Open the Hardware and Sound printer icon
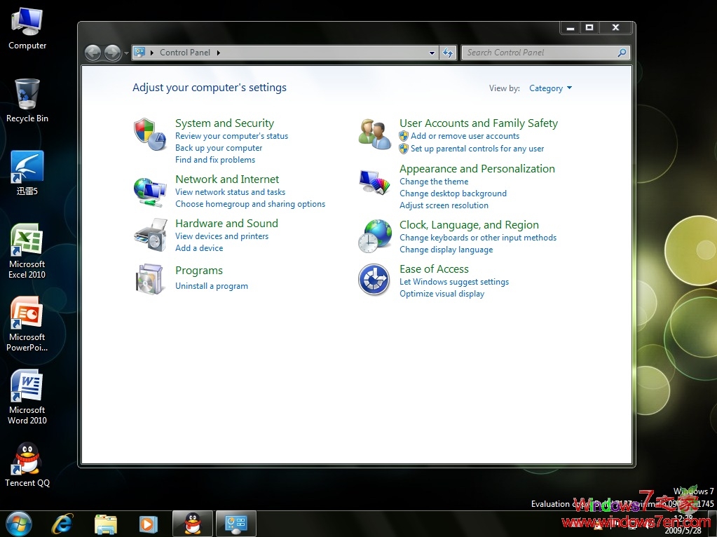 pos(149,235)
